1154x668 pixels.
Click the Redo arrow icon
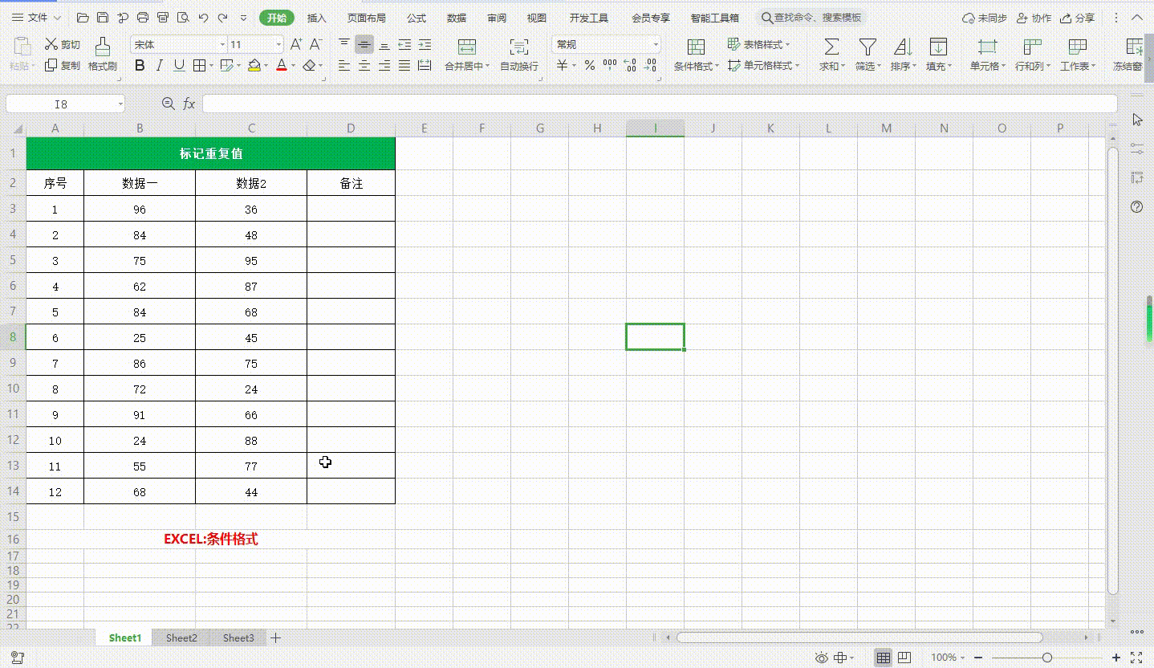pyautogui.click(x=223, y=18)
